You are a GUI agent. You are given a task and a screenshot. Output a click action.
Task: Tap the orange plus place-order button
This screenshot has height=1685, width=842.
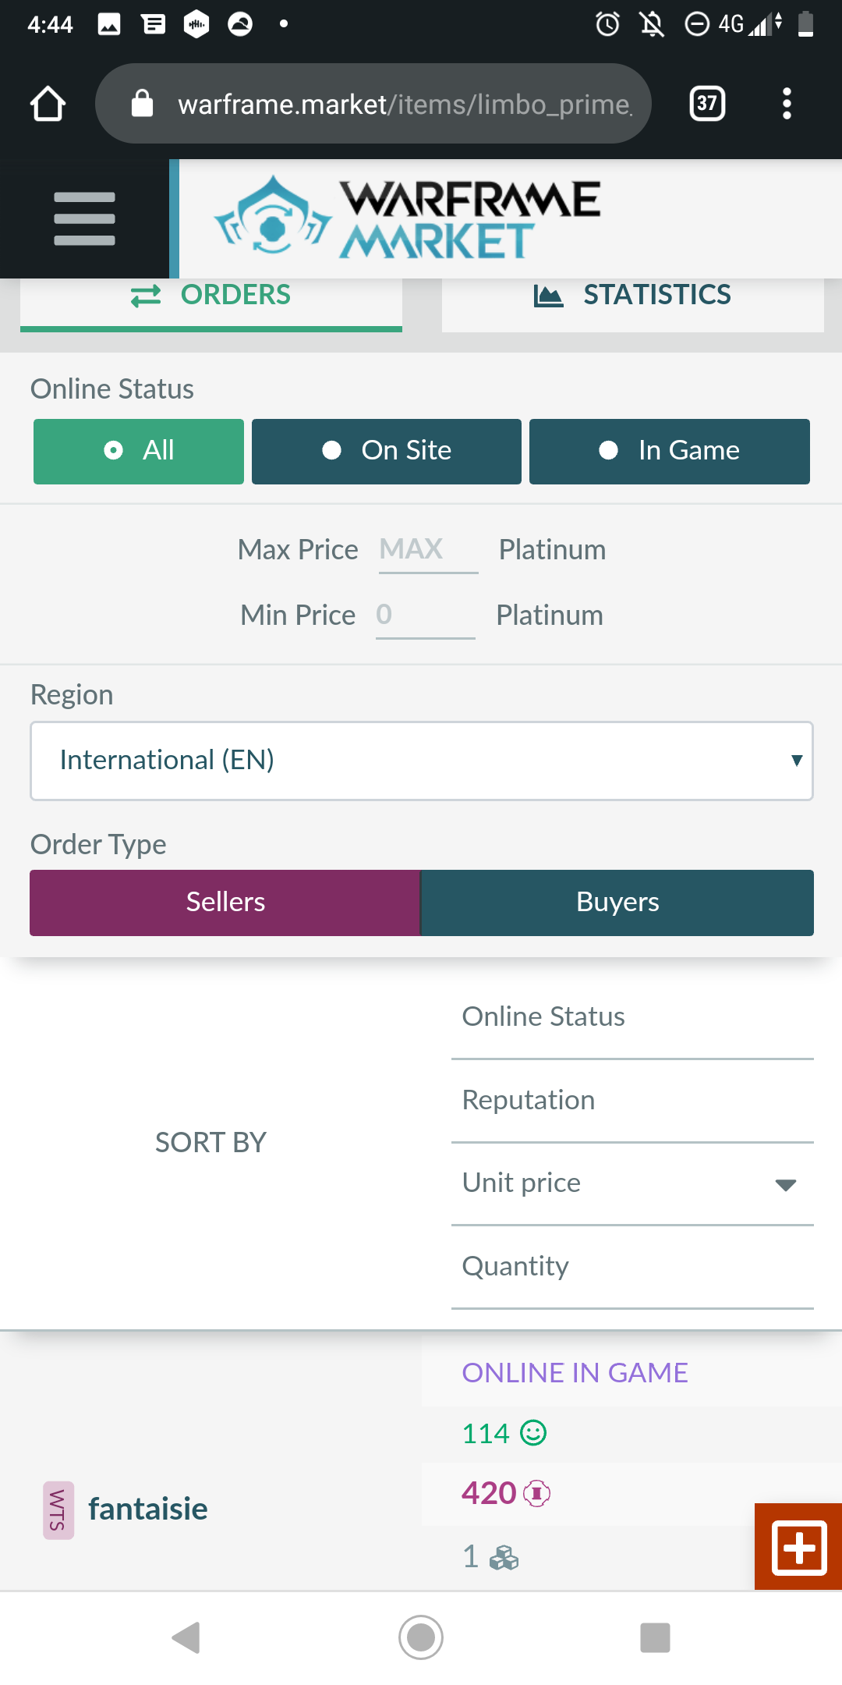(x=798, y=1547)
